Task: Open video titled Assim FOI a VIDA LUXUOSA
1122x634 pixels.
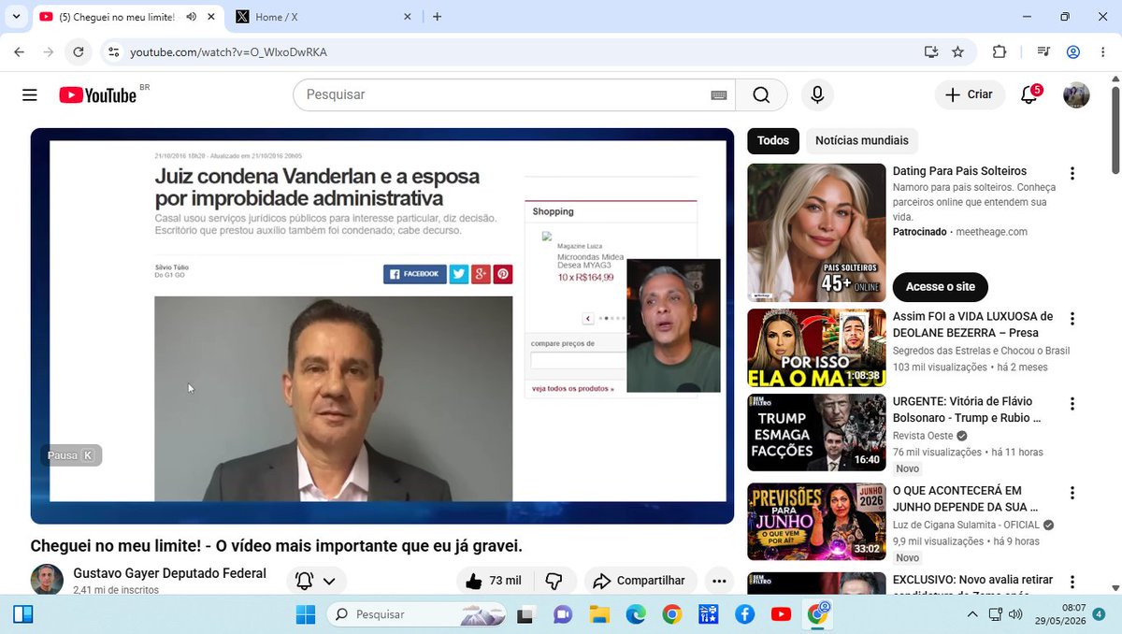Action: click(972, 324)
